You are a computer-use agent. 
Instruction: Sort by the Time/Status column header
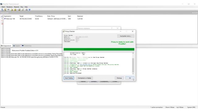(39, 16)
